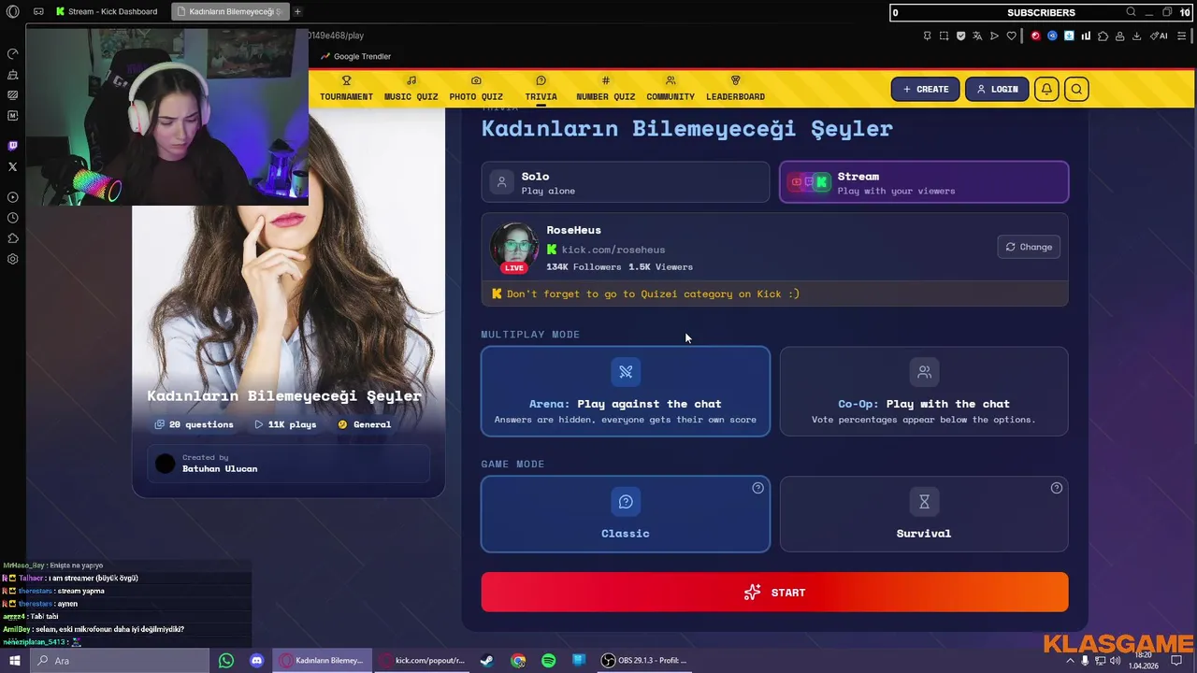The image size is (1197, 673).
Task: Click the General category tag
Action: click(x=364, y=424)
